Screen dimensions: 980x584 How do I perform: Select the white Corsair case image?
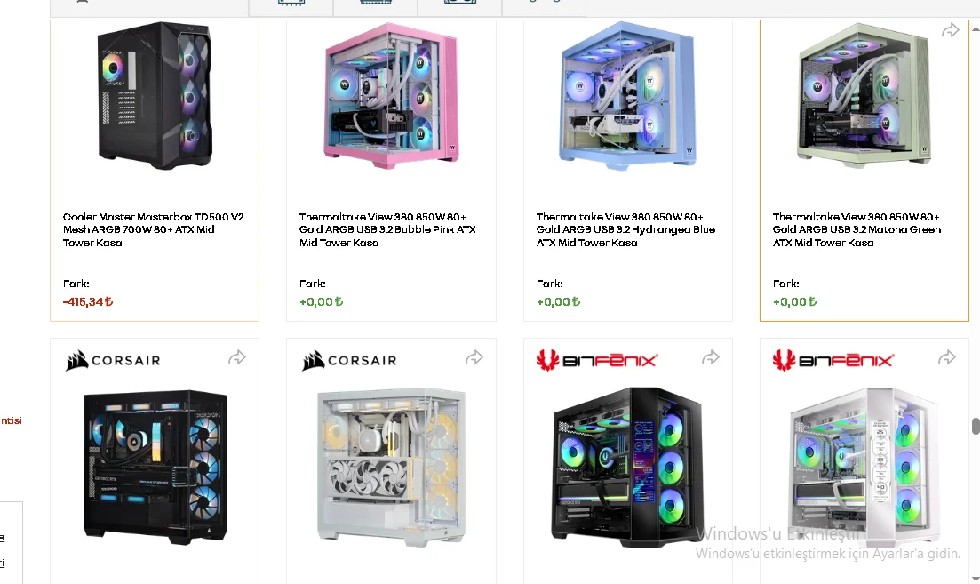point(391,467)
